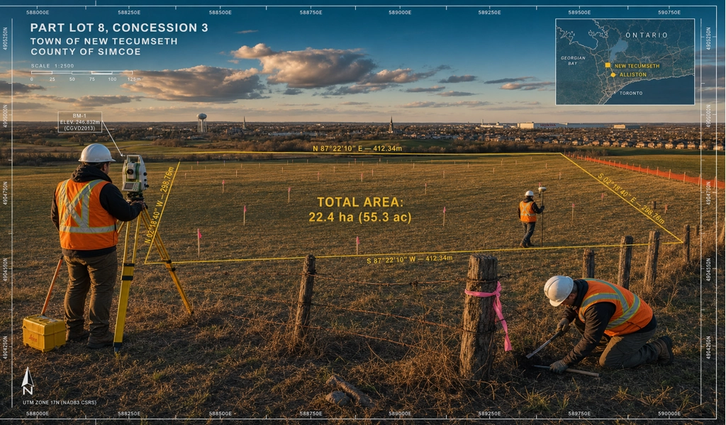Click the title 'PART LOT 8, CONCESSION 3'
The image size is (726, 425).
(119, 28)
